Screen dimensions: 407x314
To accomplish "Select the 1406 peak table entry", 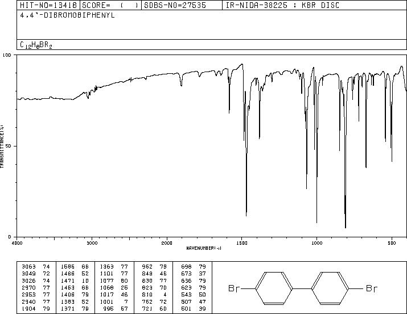I will point(68,295).
